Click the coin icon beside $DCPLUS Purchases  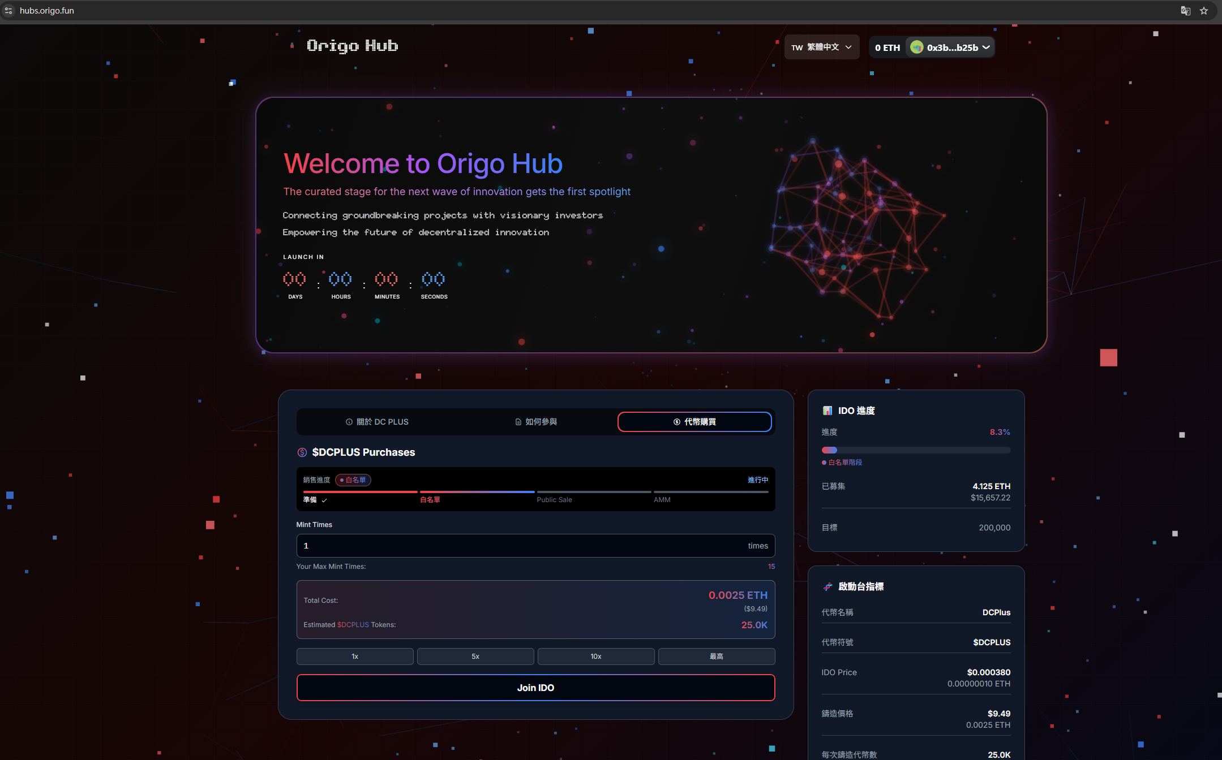[x=302, y=452]
